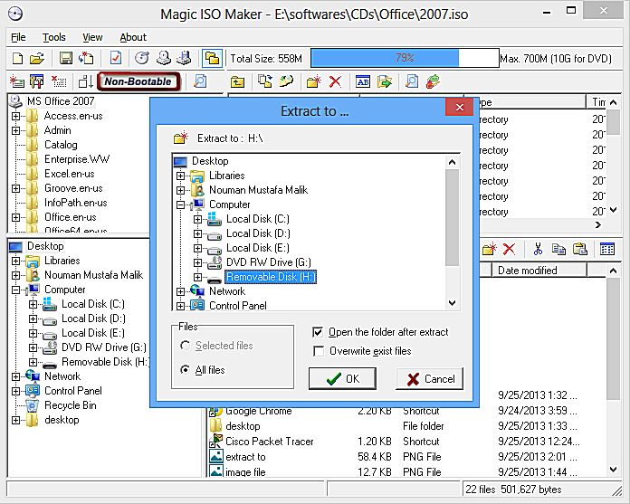
Task: Open the Tools menu
Action: tap(53, 37)
